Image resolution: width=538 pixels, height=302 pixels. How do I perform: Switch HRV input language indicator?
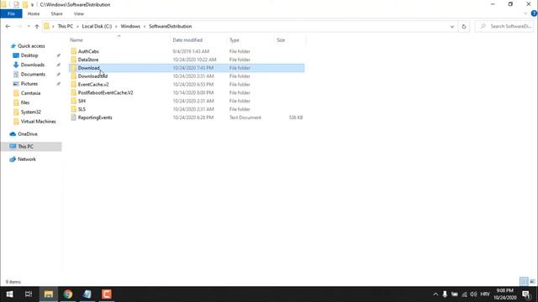click(x=485, y=294)
